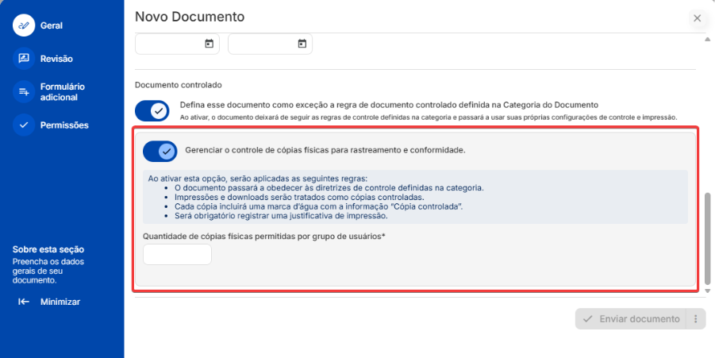Go to Formulário adicional section label
Screen dimensions: 715x358
(62, 92)
